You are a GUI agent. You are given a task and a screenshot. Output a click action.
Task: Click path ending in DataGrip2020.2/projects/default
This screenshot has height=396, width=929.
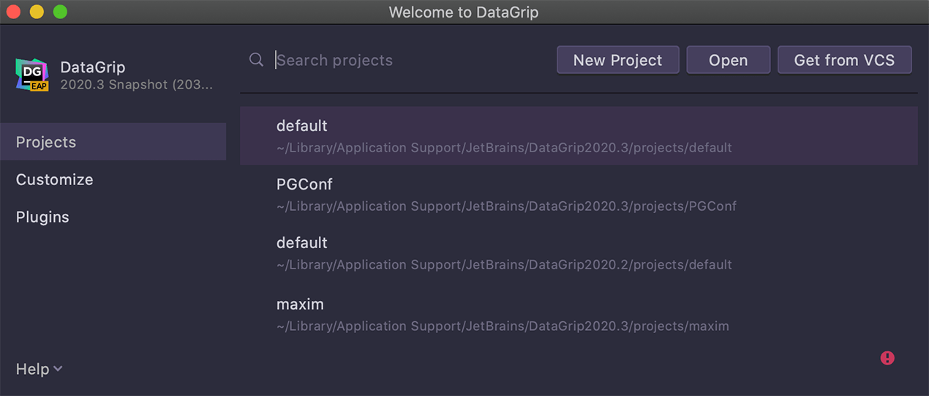(504, 265)
